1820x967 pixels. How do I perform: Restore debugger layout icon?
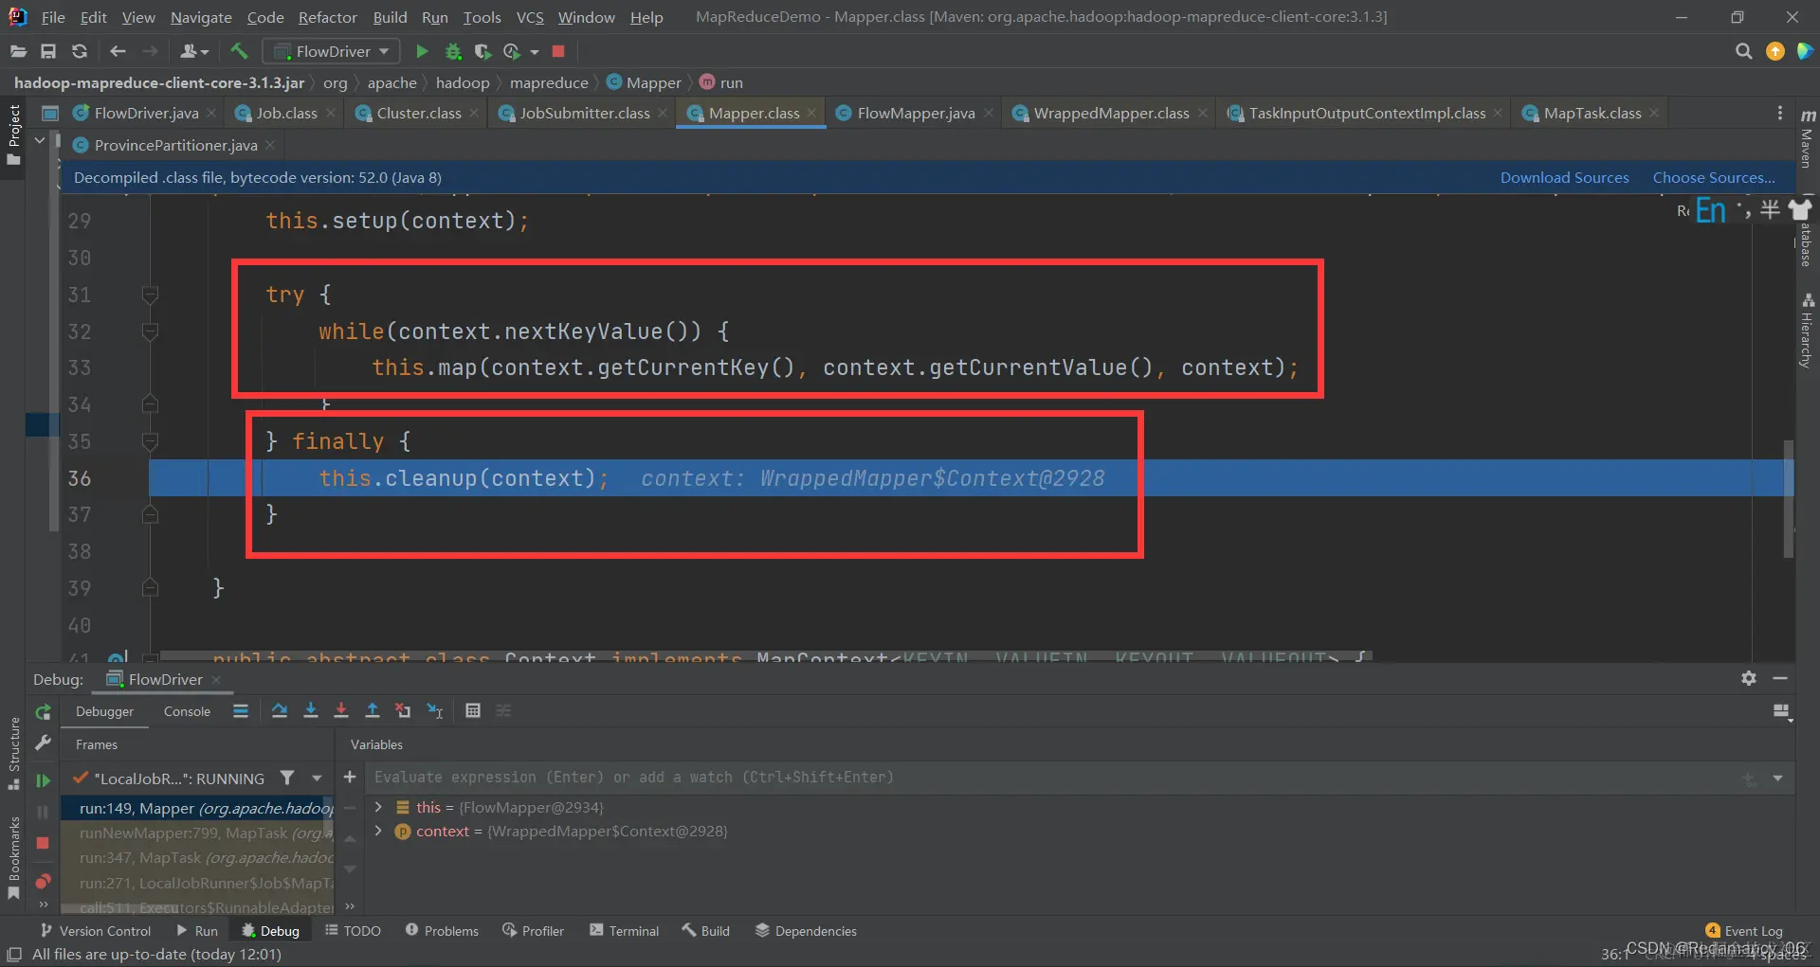pyautogui.click(x=1782, y=711)
